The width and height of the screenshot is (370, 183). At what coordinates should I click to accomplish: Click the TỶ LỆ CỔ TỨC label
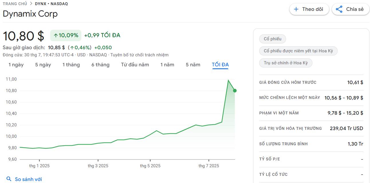coord(273,174)
